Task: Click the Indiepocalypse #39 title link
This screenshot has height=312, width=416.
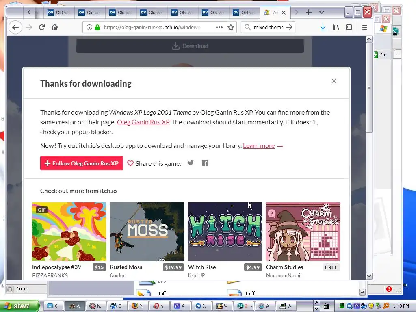Action: [x=56, y=267]
